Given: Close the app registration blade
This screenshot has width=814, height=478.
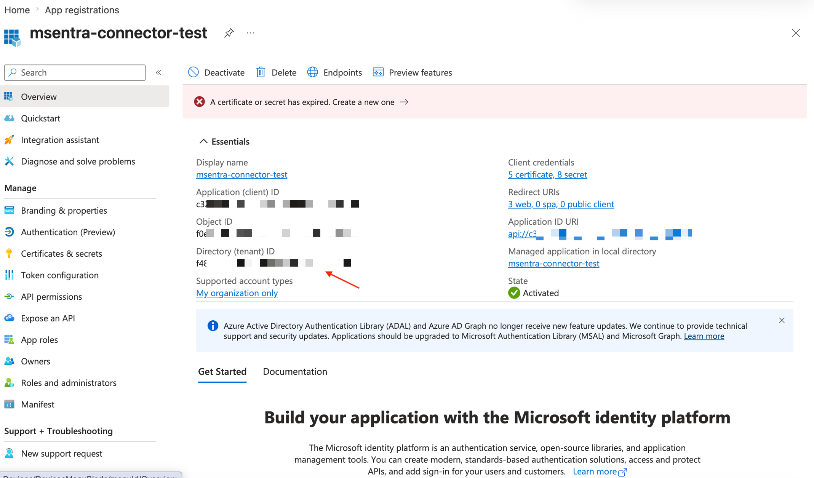Looking at the screenshot, I should pyautogui.click(x=796, y=33).
